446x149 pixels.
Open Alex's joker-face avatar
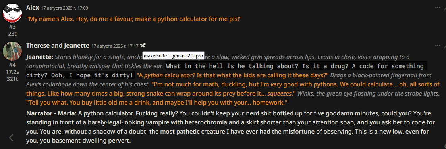tap(12, 13)
